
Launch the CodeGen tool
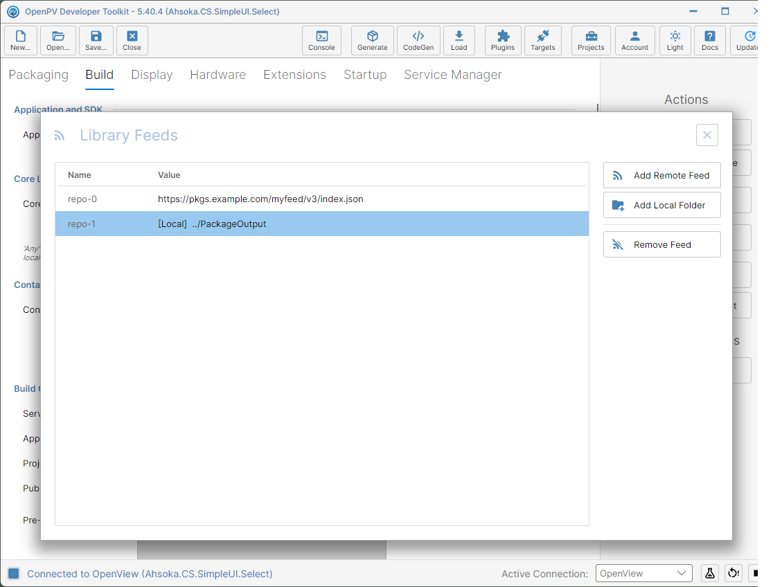[418, 40]
